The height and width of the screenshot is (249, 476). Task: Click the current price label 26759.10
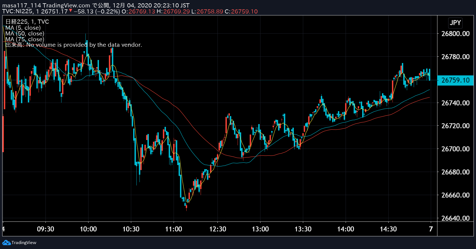(455, 80)
